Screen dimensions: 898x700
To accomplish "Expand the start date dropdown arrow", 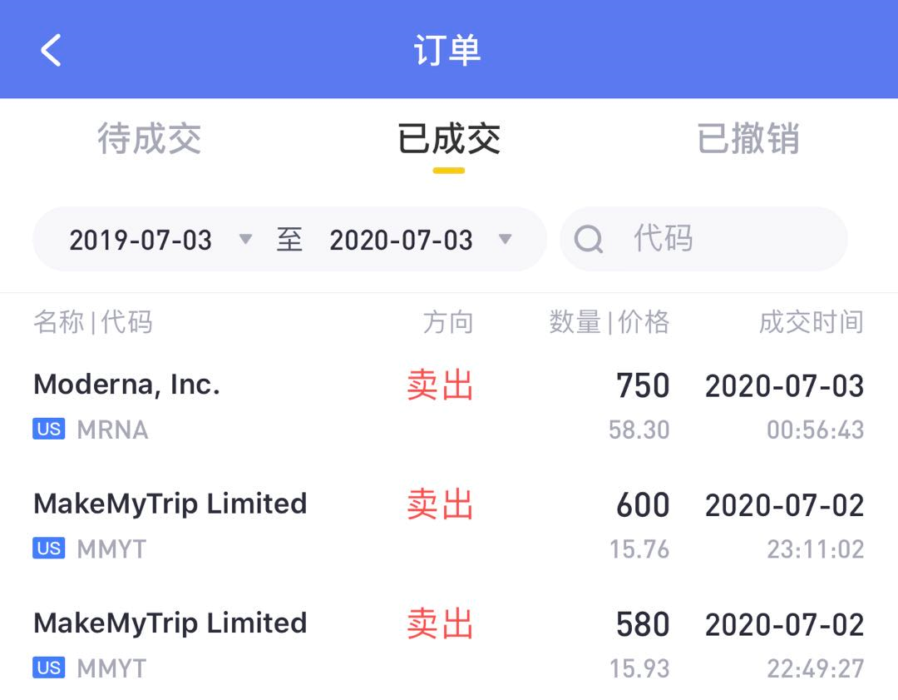I will point(245,239).
